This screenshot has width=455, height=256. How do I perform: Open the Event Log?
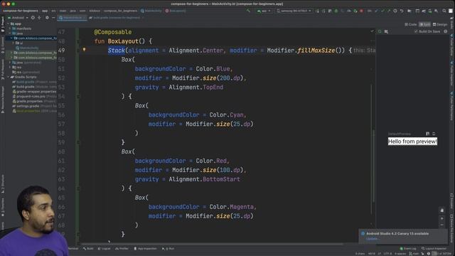[408, 249]
